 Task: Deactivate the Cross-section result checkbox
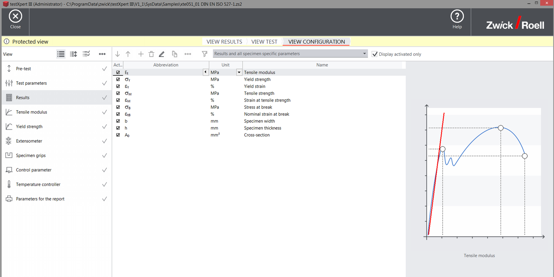[118, 135]
